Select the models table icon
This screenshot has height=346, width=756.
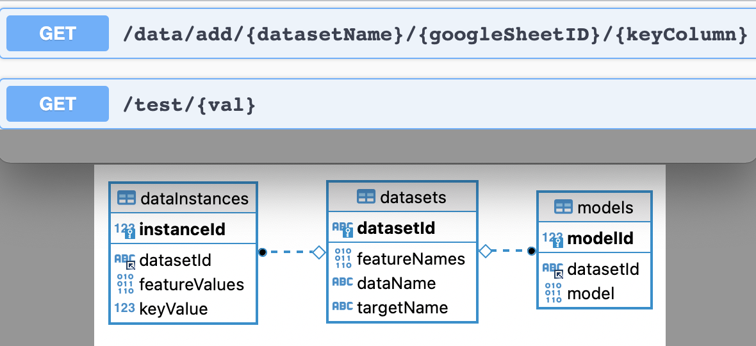pos(564,207)
